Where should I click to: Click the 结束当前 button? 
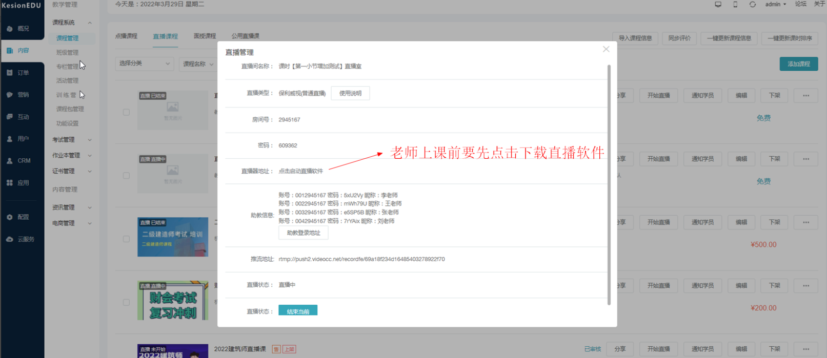tap(298, 311)
